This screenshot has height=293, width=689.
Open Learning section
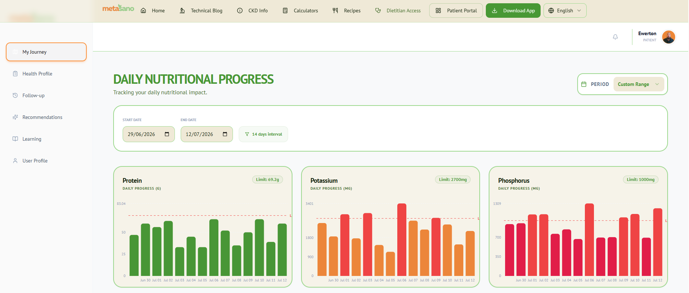[x=46, y=139]
